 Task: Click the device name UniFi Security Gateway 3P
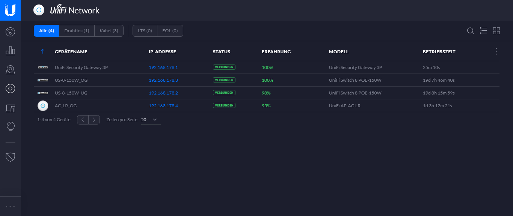[x=81, y=67]
